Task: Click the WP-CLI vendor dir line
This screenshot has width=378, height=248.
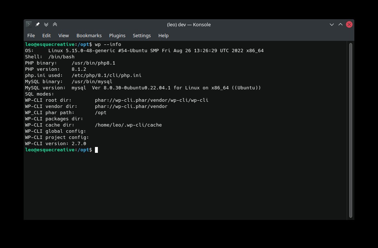Action: click(96, 106)
